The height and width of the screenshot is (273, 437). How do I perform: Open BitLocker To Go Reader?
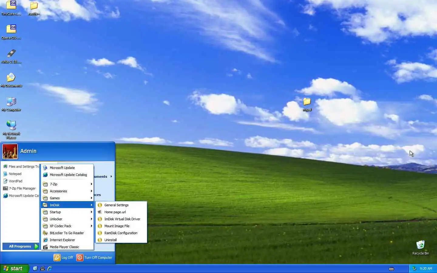(67, 233)
